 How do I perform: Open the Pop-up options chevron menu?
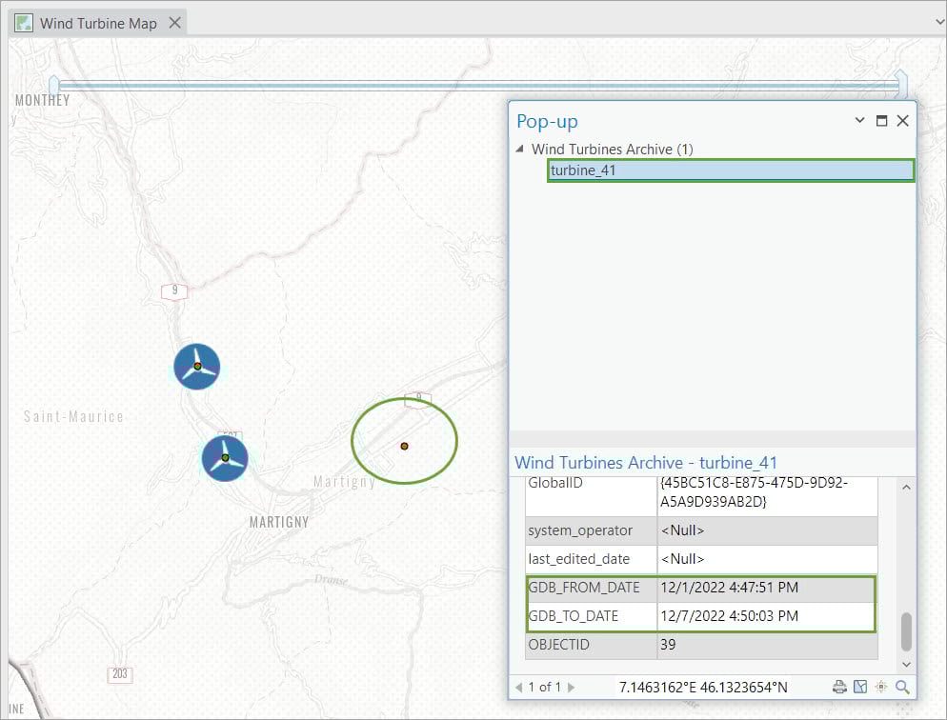(x=859, y=120)
